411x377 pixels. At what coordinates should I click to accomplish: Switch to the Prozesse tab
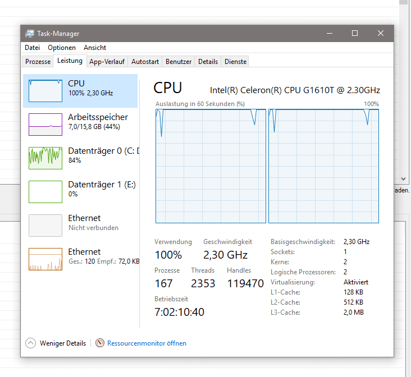pyautogui.click(x=38, y=62)
